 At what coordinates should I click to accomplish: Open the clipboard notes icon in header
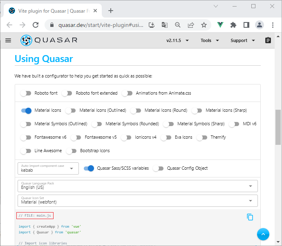(x=268, y=40)
